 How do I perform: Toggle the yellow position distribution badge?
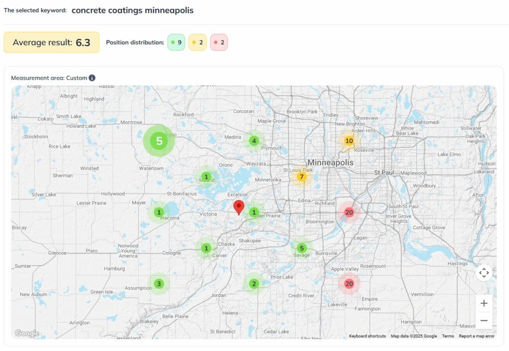[197, 43]
